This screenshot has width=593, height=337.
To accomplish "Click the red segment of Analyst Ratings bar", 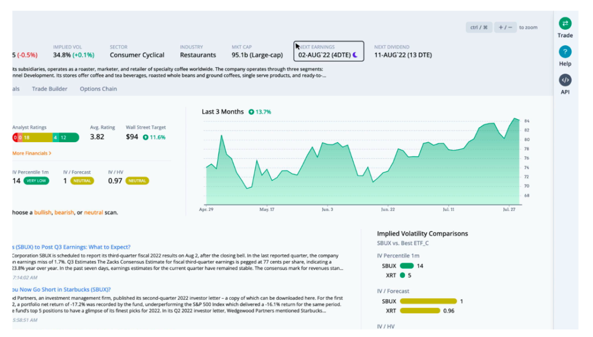I will pos(15,137).
